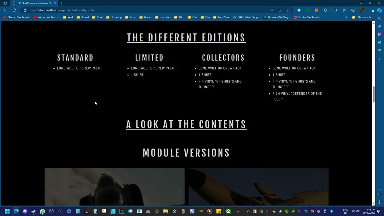Open the Xbox app from taskbar

(228, 211)
